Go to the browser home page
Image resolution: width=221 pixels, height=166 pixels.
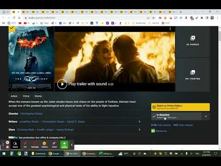19,18
